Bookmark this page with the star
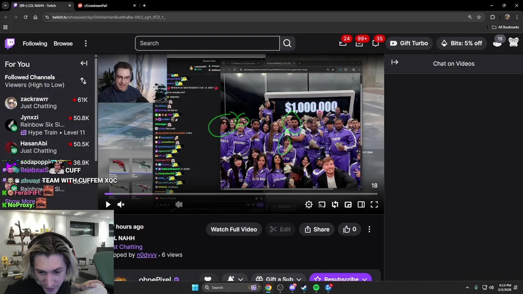523x294 pixels. pyautogui.click(x=479, y=17)
